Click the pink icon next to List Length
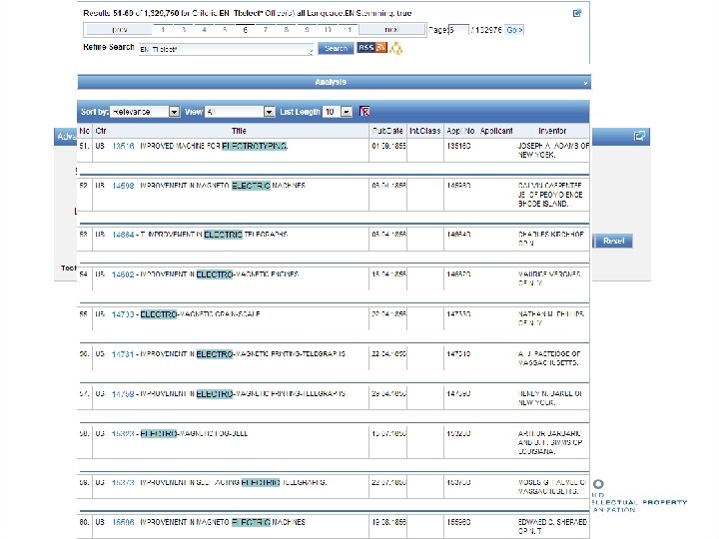Image resolution: width=719 pixels, height=539 pixels. tap(364, 112)
